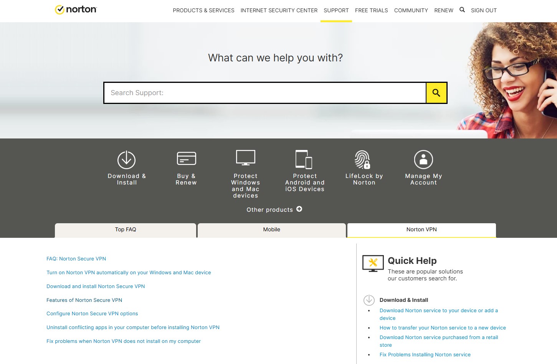The image size is (557, 364).
Task: Click Protect Android and iOS Devices icon
Action: 304,157
